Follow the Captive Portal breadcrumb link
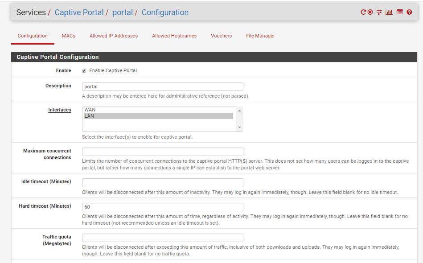Screen dimensions: 423x263 [79, 12]
